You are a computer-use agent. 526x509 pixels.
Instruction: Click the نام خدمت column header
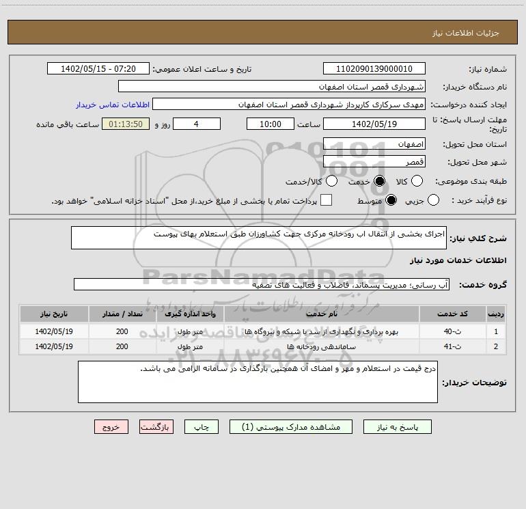(321, 314)
